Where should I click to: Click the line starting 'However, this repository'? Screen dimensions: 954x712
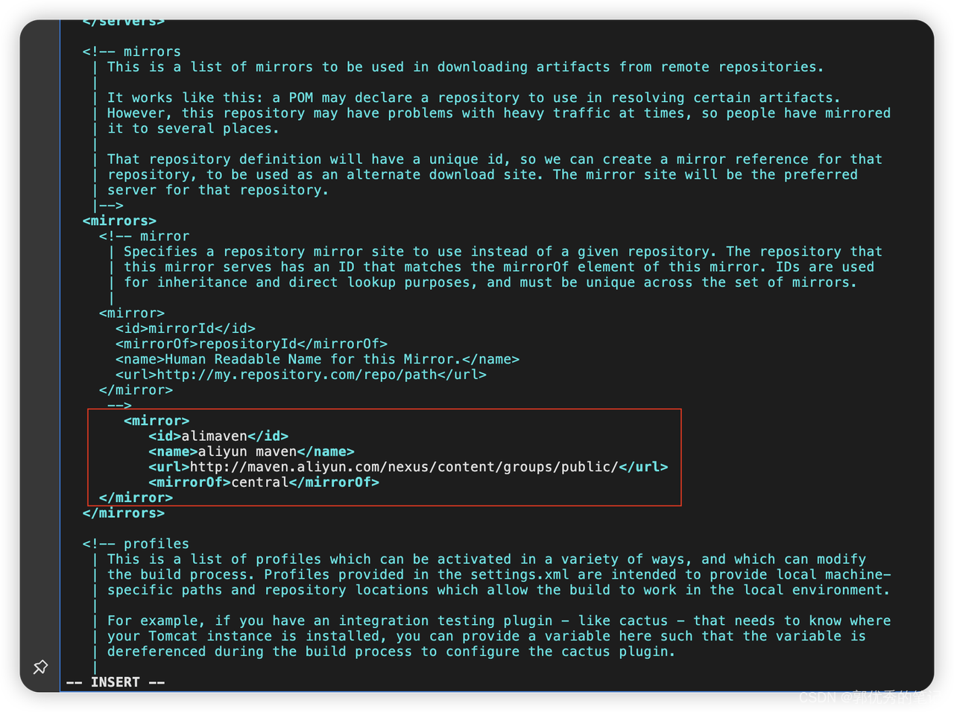(499, 113)
